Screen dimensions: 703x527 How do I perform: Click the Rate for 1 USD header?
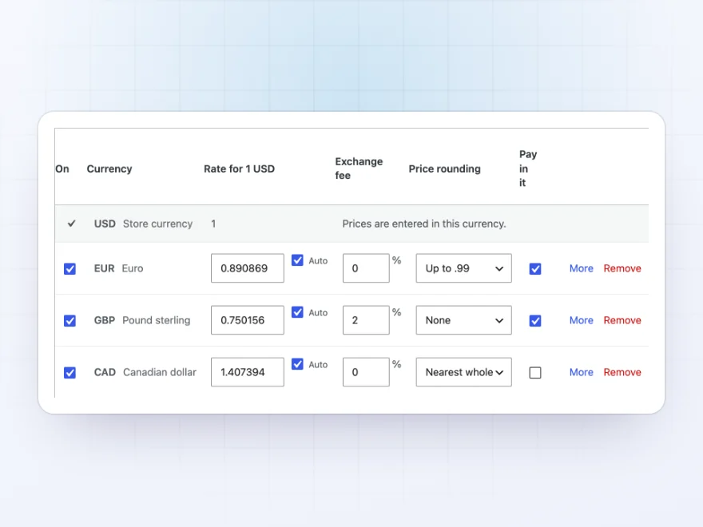[x=239, y=169]
